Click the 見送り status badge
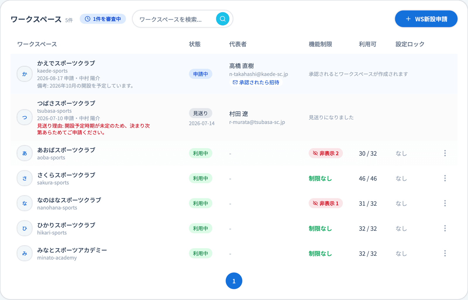This screenshot has width=468, height=300. click(x=200, y=113)
